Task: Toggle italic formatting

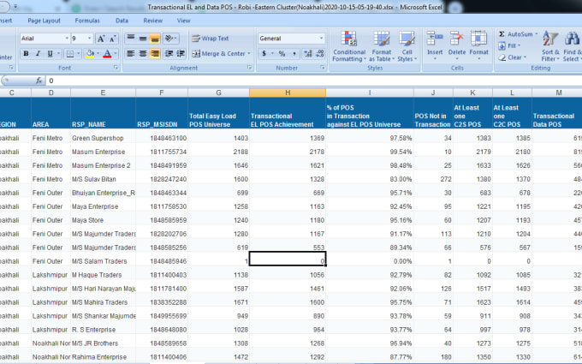Action: point(38,54)
